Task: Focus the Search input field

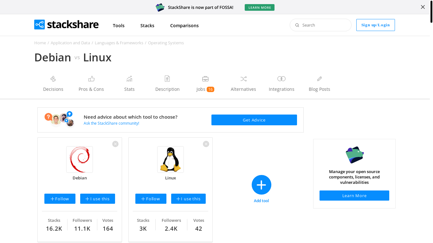Action: point(320,25)
